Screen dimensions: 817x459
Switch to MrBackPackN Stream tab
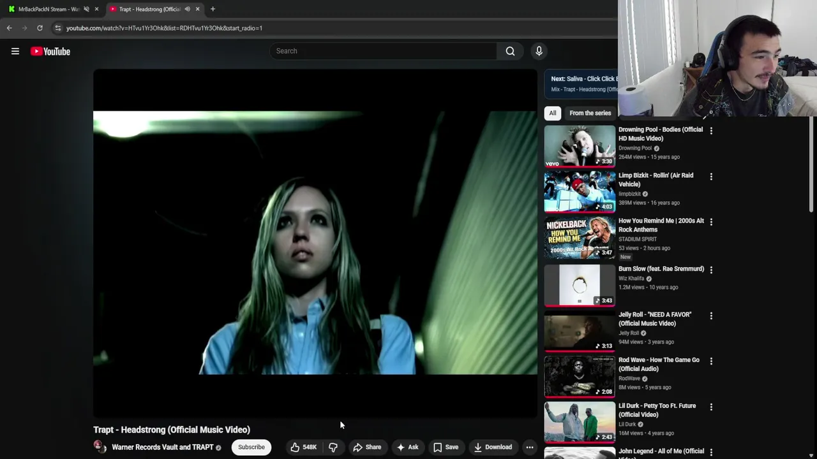click(x=49, y=9)
